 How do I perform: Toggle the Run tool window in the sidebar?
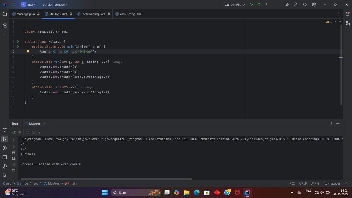tap(4, 139)
